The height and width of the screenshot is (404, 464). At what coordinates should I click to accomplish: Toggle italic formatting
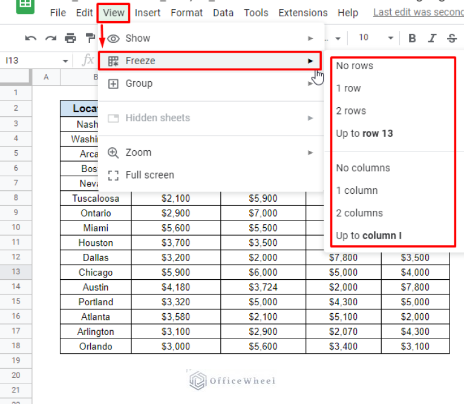pyautogui.click(x=432, y=38)
